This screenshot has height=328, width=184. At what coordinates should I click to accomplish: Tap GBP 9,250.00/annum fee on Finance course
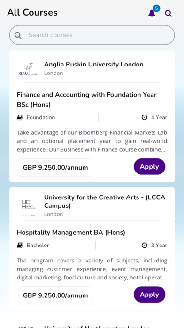[55, 168]
